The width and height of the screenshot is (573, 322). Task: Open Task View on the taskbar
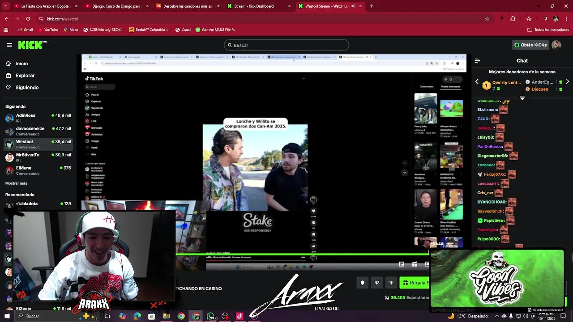[107, 316]
